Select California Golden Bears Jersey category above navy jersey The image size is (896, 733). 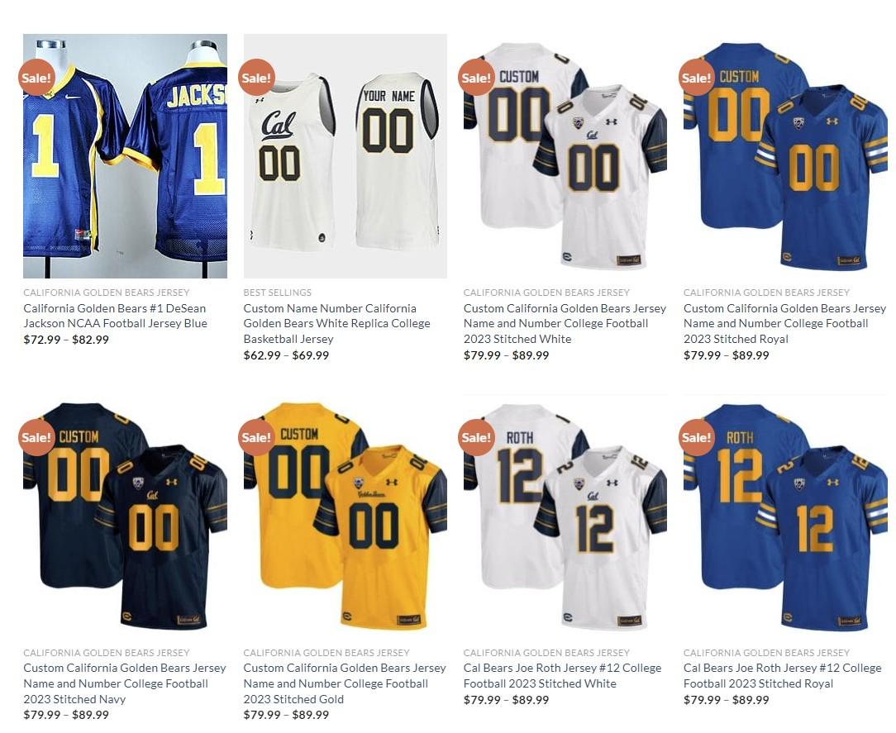pyautogui.click(x=107, y=653)
